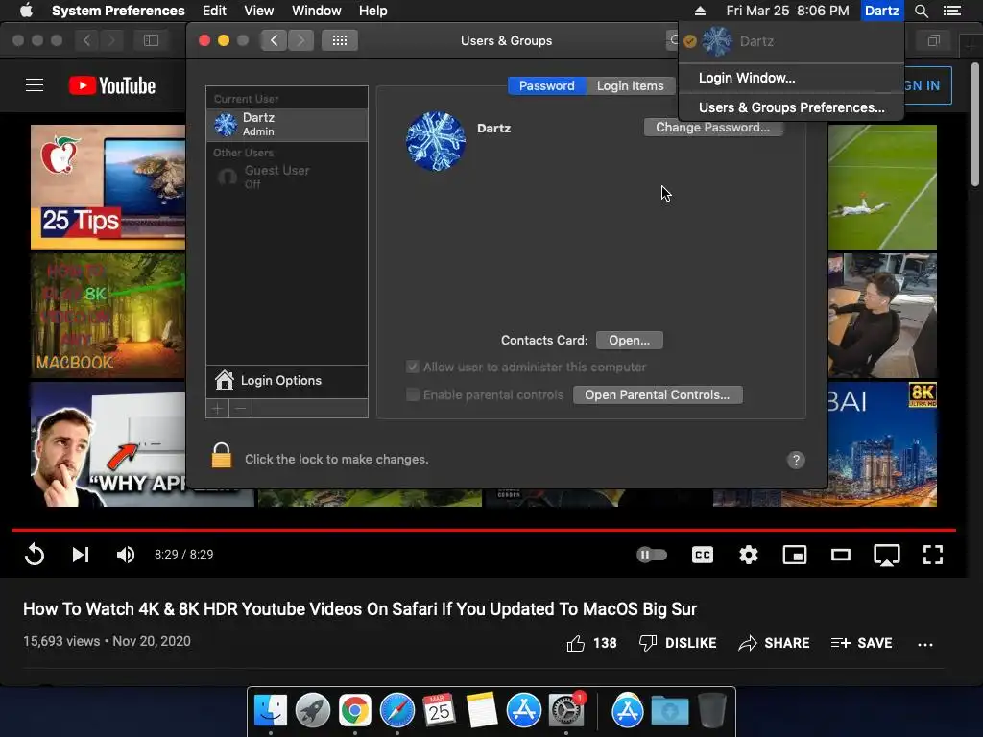Open the 8K Ultra HD Dubai thumbnail
Screen dimensions: 983x737
(x=882, y=443)
